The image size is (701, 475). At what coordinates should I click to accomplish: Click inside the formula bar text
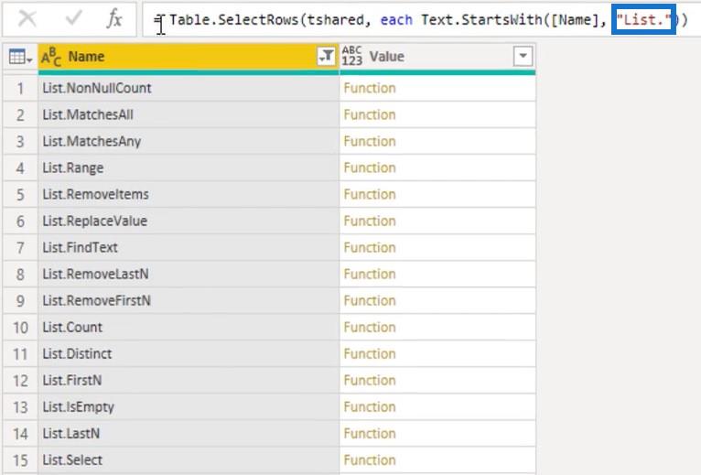pos(420,20)
